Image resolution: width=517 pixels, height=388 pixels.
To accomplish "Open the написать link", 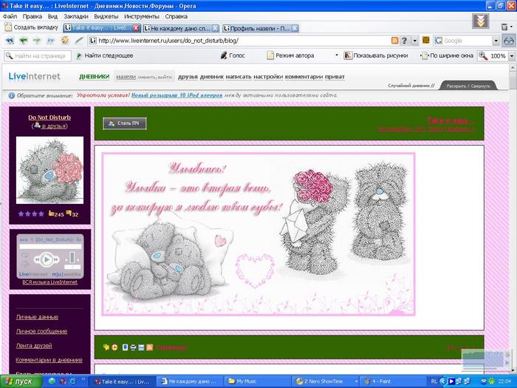I will (239, 77).
